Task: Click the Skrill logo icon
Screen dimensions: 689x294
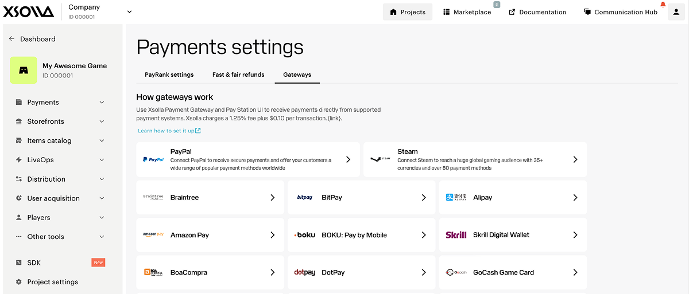Action: pyautogui.click(x=456, y=235)
